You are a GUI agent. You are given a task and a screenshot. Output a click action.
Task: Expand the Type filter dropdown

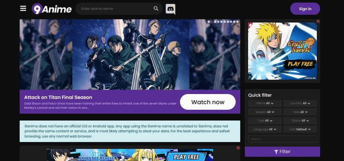[x=265, y=121]
